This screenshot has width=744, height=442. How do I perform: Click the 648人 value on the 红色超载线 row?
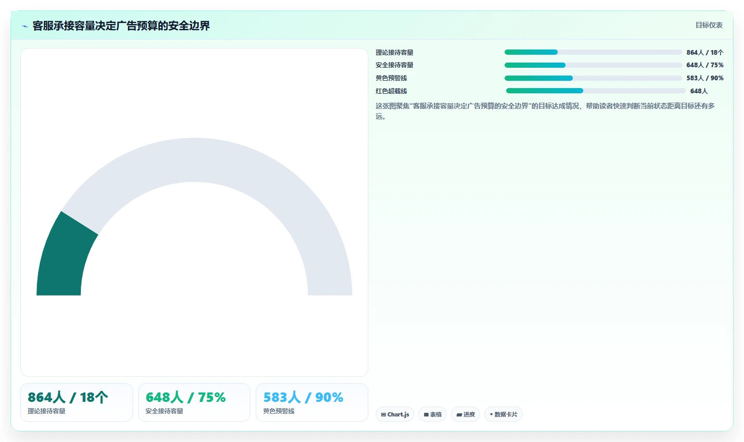coord(699,91)
